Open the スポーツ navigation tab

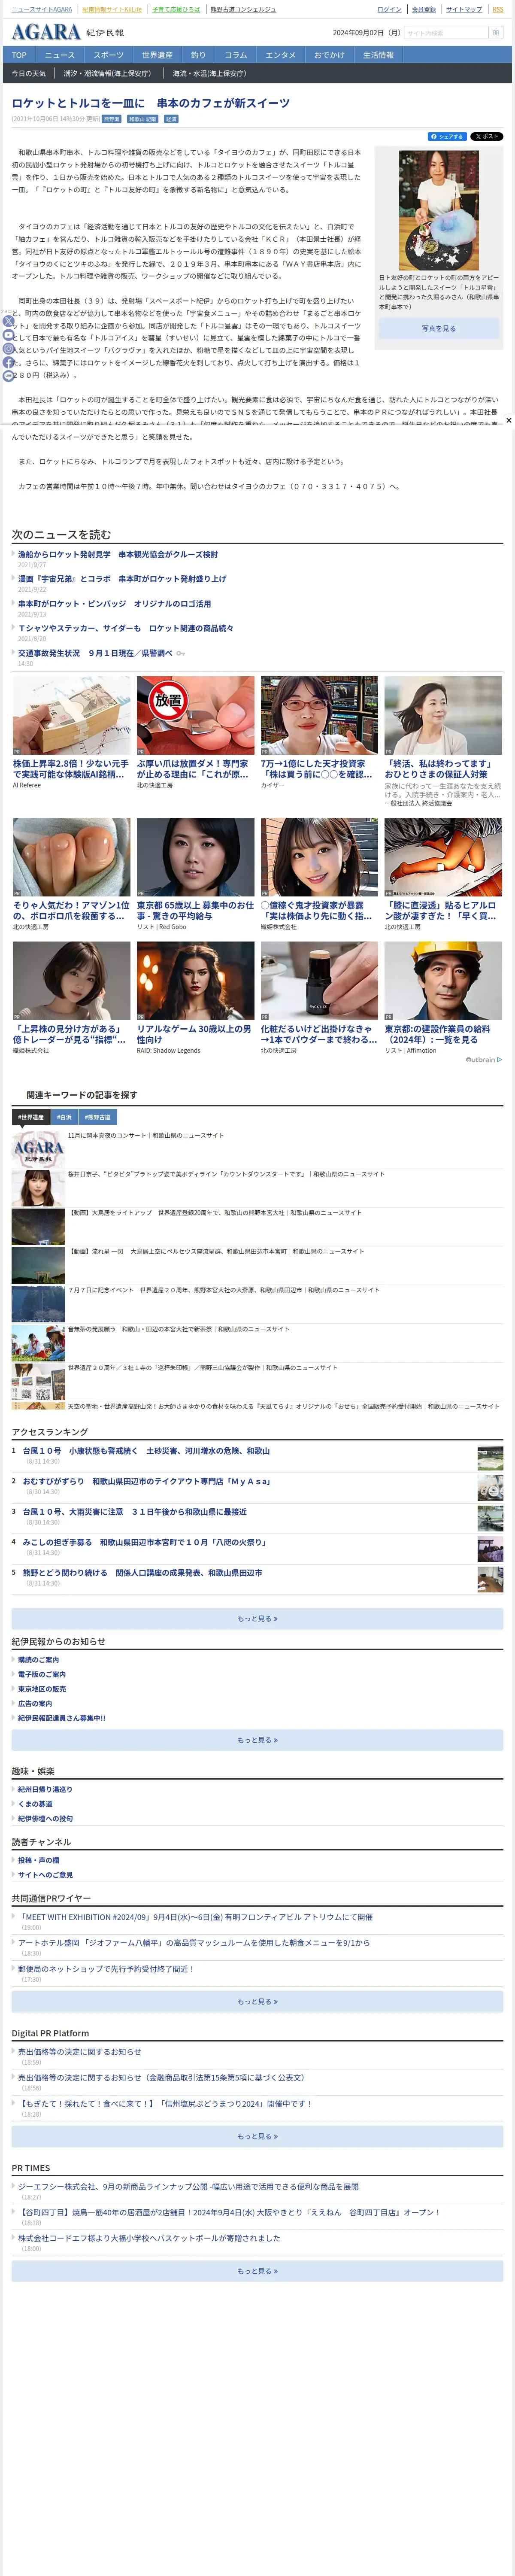click(x=109, y=55)
